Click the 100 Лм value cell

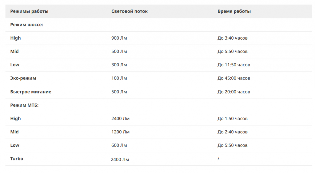point(119,78)
